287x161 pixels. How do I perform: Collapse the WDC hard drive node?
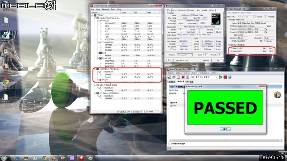coord(95,85)
